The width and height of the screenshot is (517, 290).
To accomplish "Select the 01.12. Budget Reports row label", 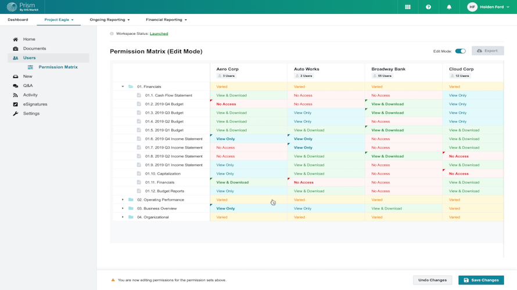I will pyautogui.click(x=164, y=191).
